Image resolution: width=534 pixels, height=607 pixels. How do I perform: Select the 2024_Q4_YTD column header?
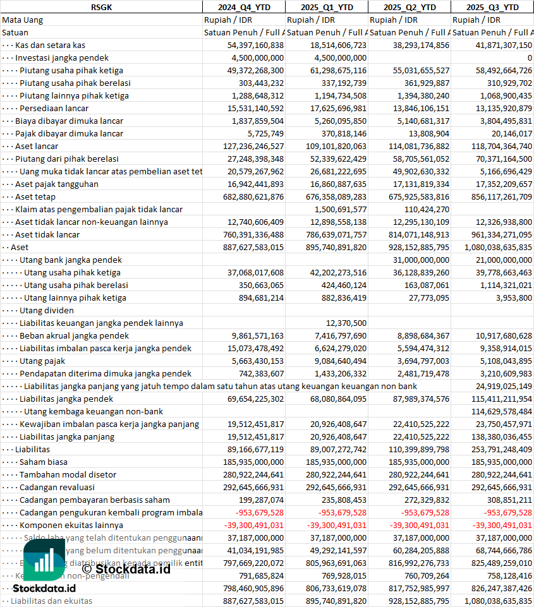(244, 7)
